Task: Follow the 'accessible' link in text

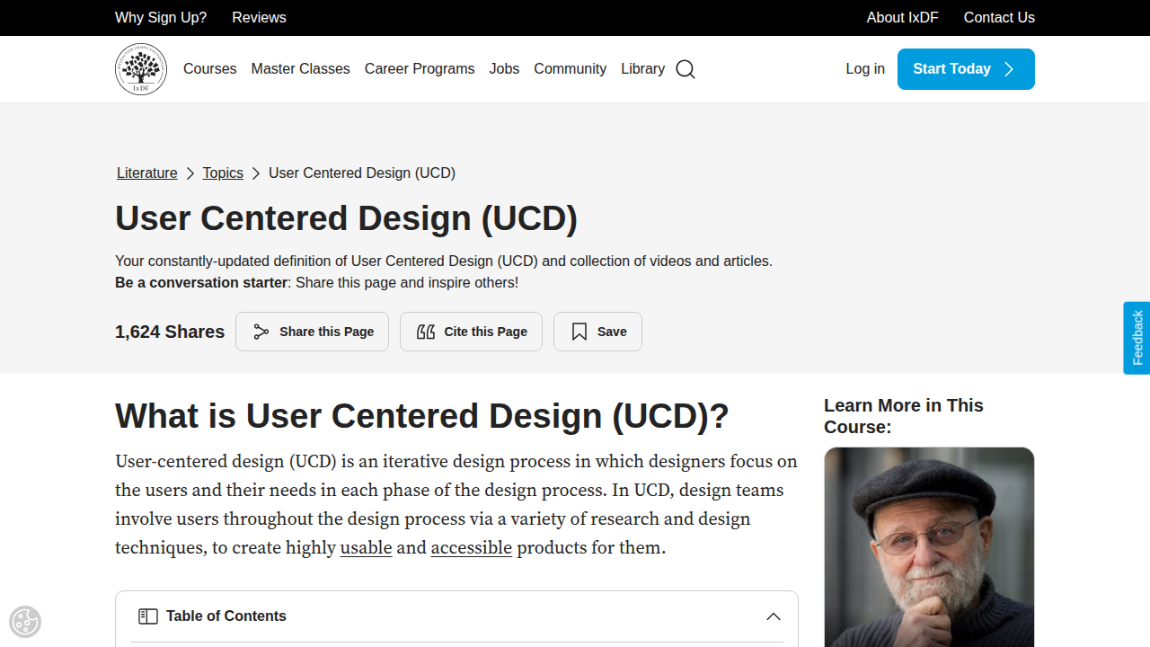Action: 472,548
